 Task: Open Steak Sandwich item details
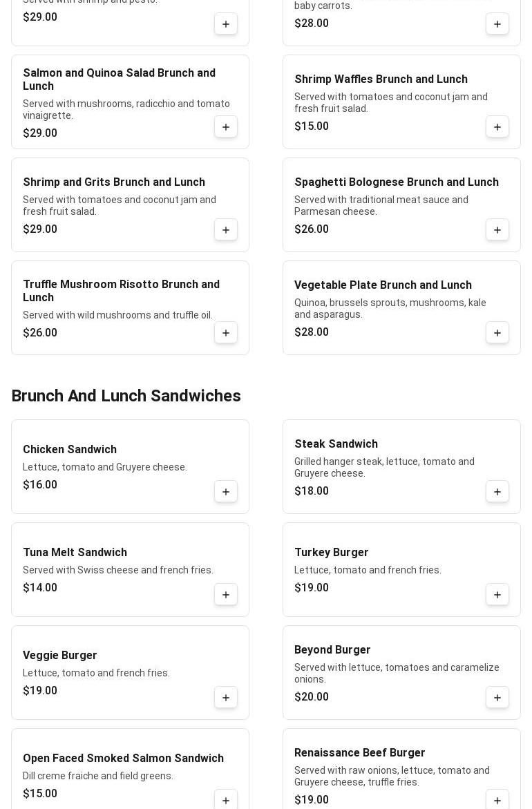click(336, 444)
